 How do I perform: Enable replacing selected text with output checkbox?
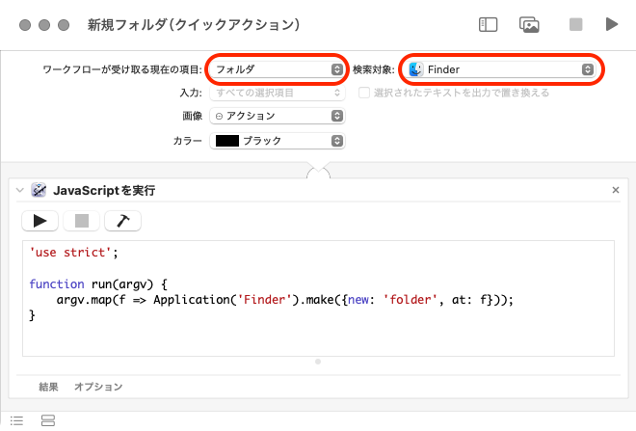click(x=365, y=94)
